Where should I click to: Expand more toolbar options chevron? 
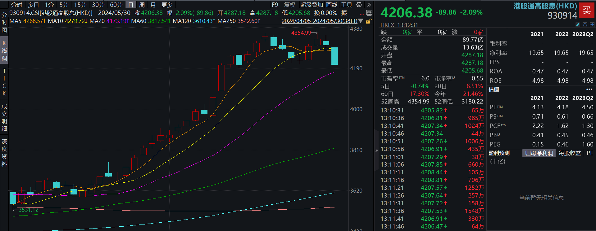click(x=369, y=5)
